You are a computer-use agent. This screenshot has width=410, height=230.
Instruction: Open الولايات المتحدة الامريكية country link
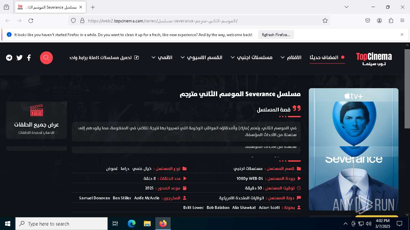click(x=242, y=198)
